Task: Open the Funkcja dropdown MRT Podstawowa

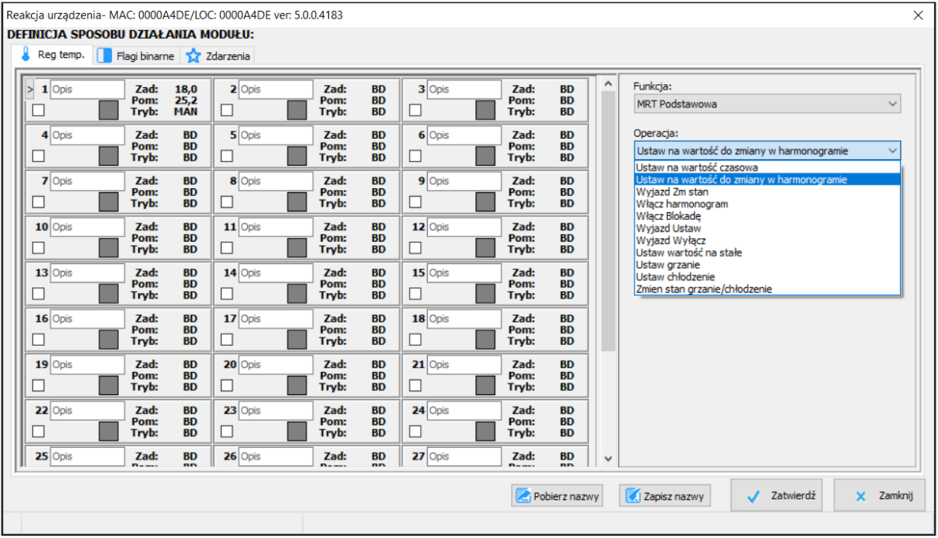Action: point(767,103)
